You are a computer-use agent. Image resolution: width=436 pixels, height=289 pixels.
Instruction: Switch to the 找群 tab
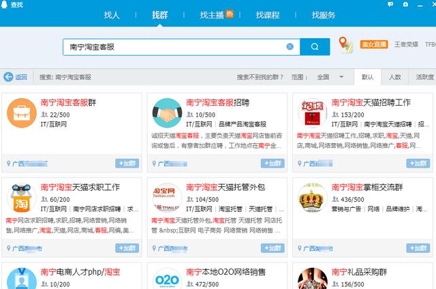point(159,15)
